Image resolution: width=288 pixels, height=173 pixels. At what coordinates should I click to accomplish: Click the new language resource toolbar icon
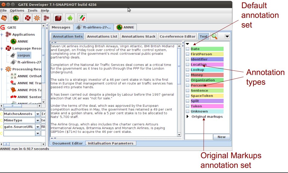click(28, 18)
